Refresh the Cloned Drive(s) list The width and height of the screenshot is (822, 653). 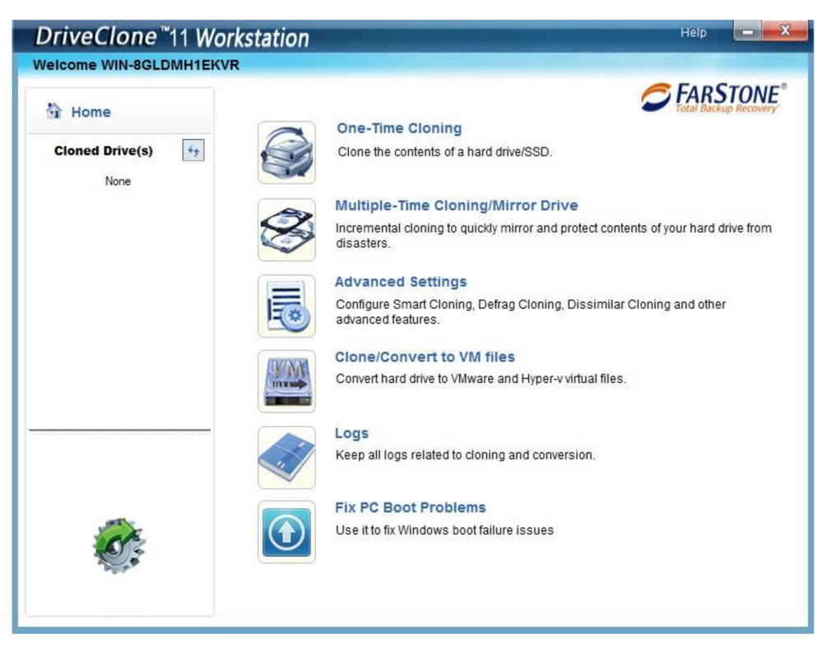[193, 151]
